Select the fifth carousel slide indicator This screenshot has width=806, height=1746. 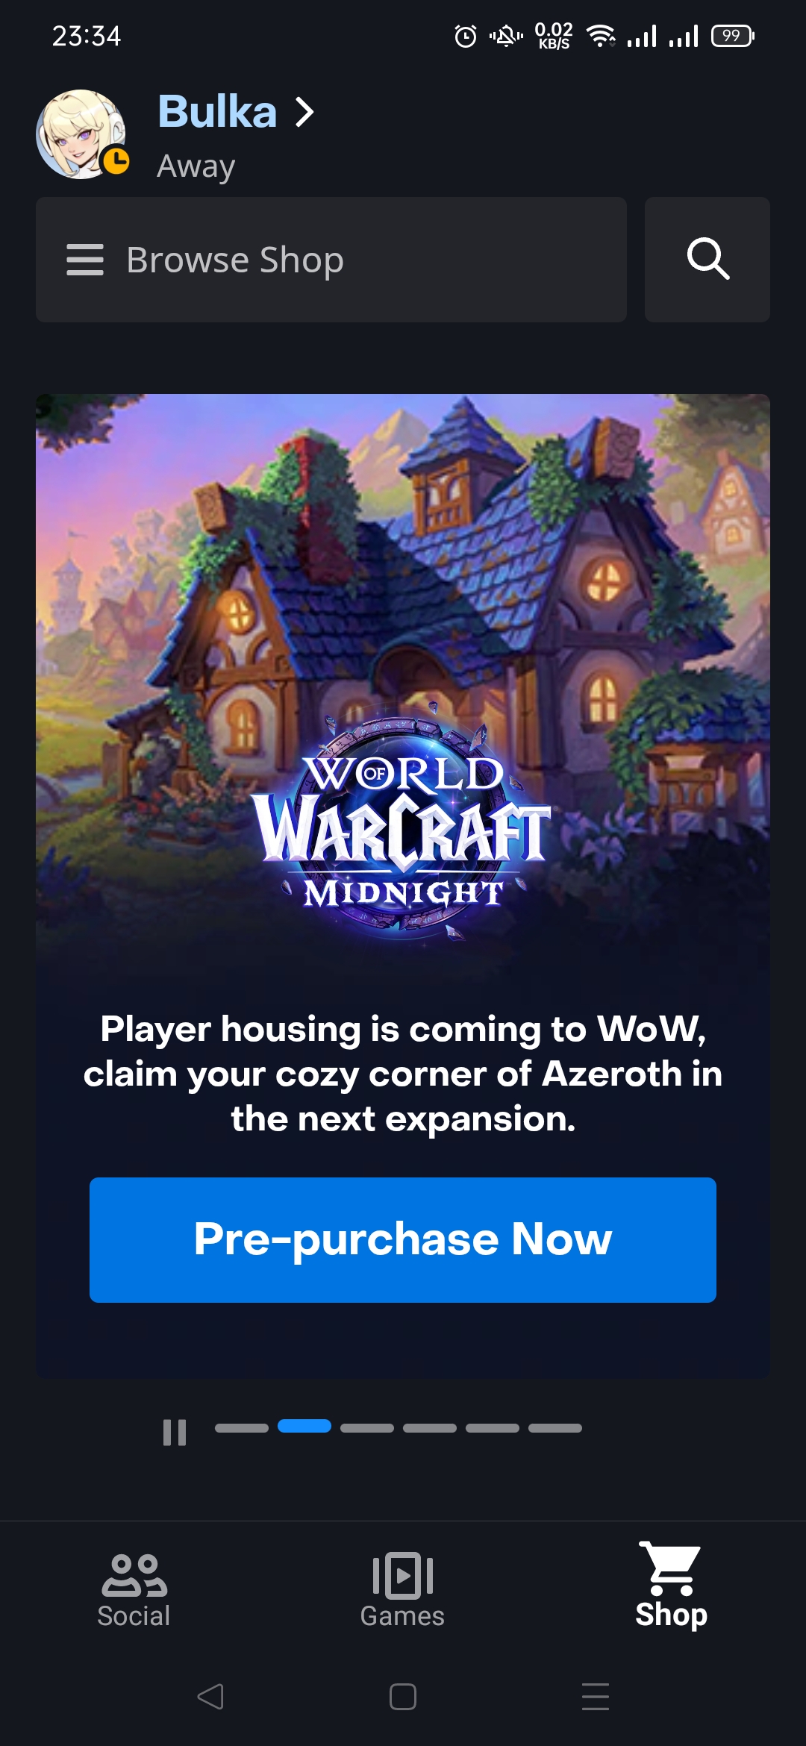coord(493,1427)
